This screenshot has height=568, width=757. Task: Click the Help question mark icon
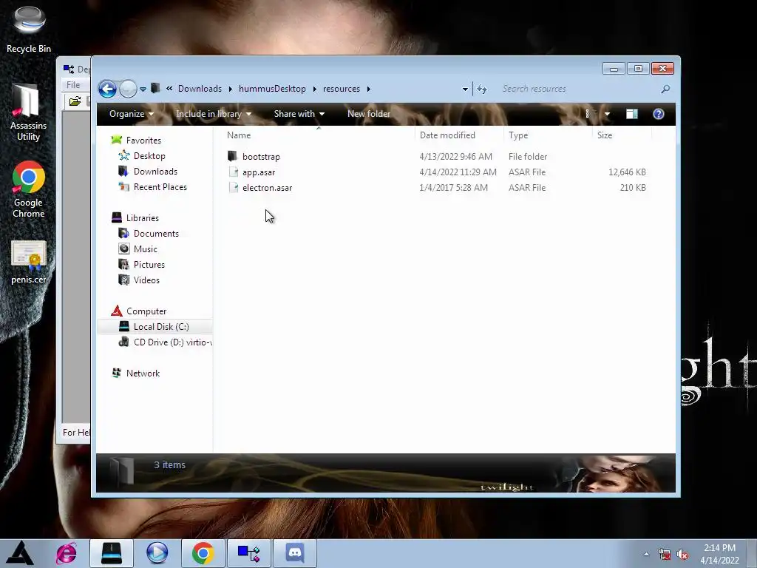tap(659, 114)
